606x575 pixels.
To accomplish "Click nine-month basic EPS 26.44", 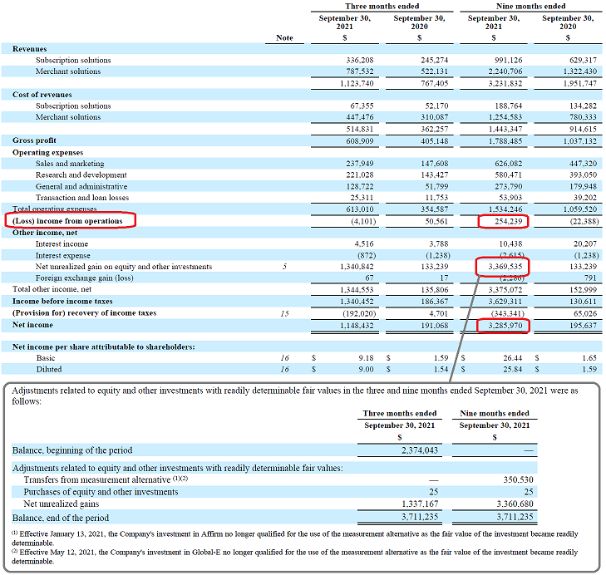I will (x=512, y=358).
